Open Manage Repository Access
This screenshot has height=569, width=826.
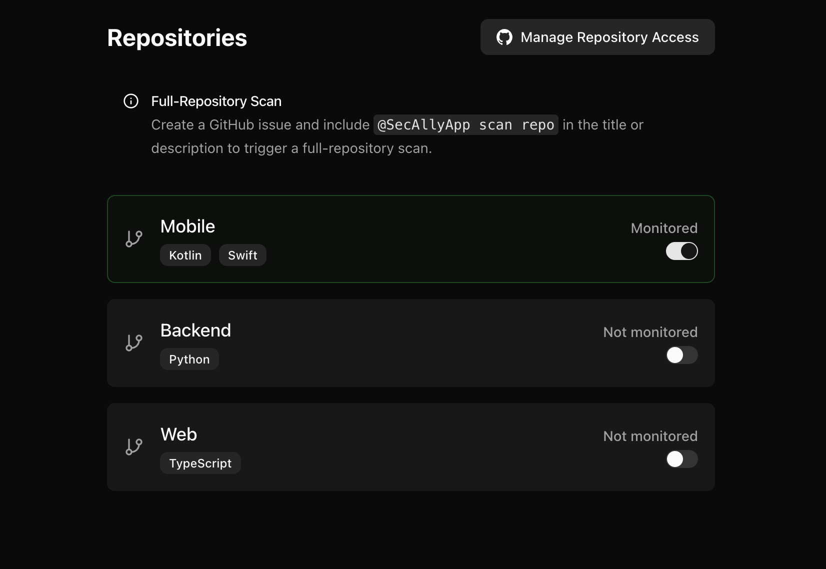[597, 37]
